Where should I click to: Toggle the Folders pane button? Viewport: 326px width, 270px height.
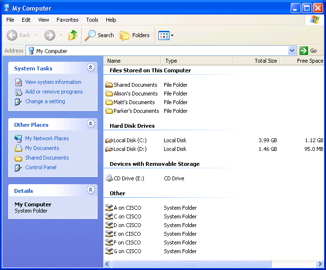coord(135,35)
